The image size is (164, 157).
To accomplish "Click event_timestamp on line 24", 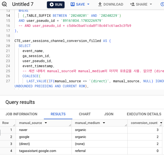I will tap(37, 66).
